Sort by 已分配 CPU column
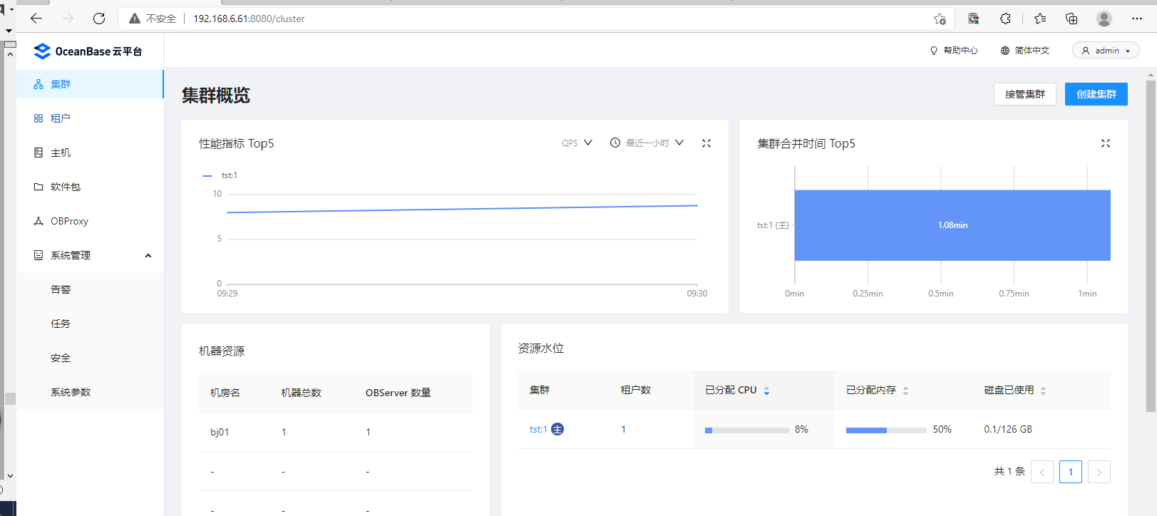 click(x=766, y=391)
